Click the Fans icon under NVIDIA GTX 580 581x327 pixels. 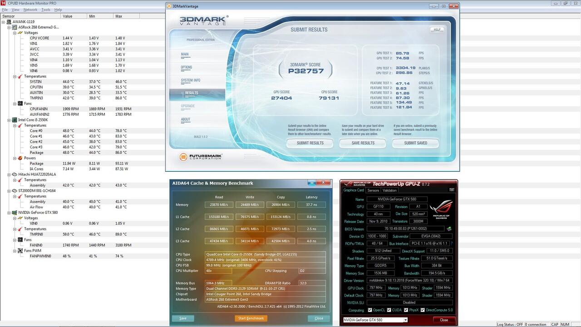[20, 240]
